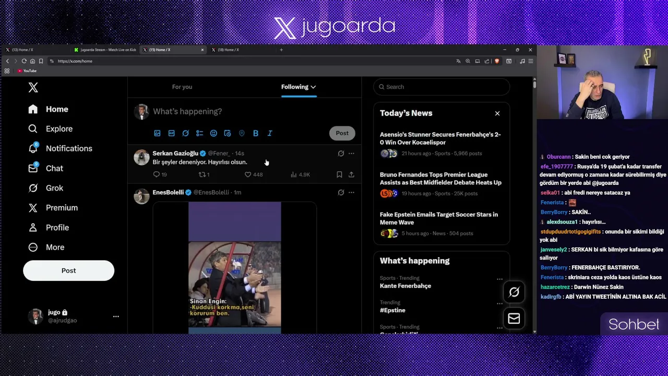The width and height of the screenshot is (668, 376).
Task: Click the Search field
Action: (x=442, y=87)
